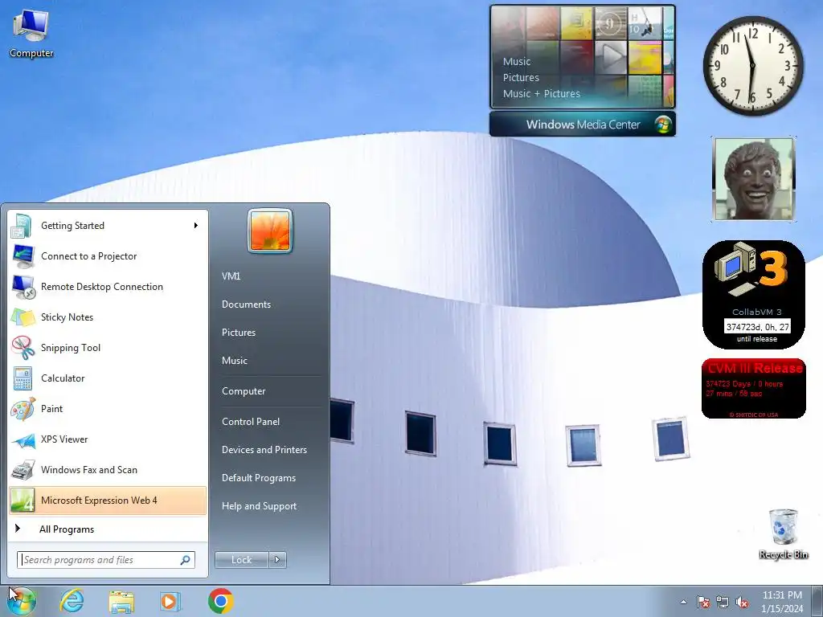Image resolution: width=823 pixels, height=617 pixels.
Task: Click the CVM III Release countdown gadget
Action: click(x=753, y=389)
